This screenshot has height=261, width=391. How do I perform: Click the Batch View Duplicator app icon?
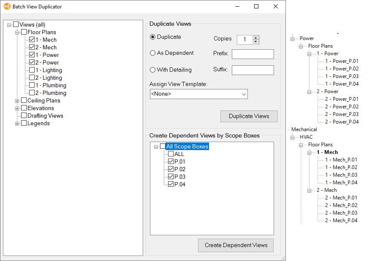7,7
